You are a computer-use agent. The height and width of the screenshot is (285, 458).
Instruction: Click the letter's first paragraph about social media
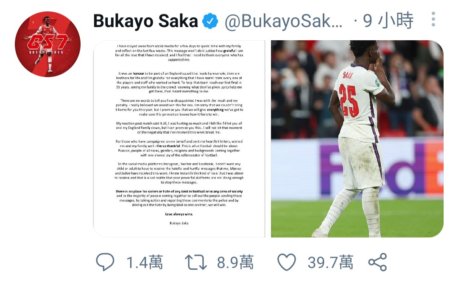pyautogui.click(x=179, y=53)
